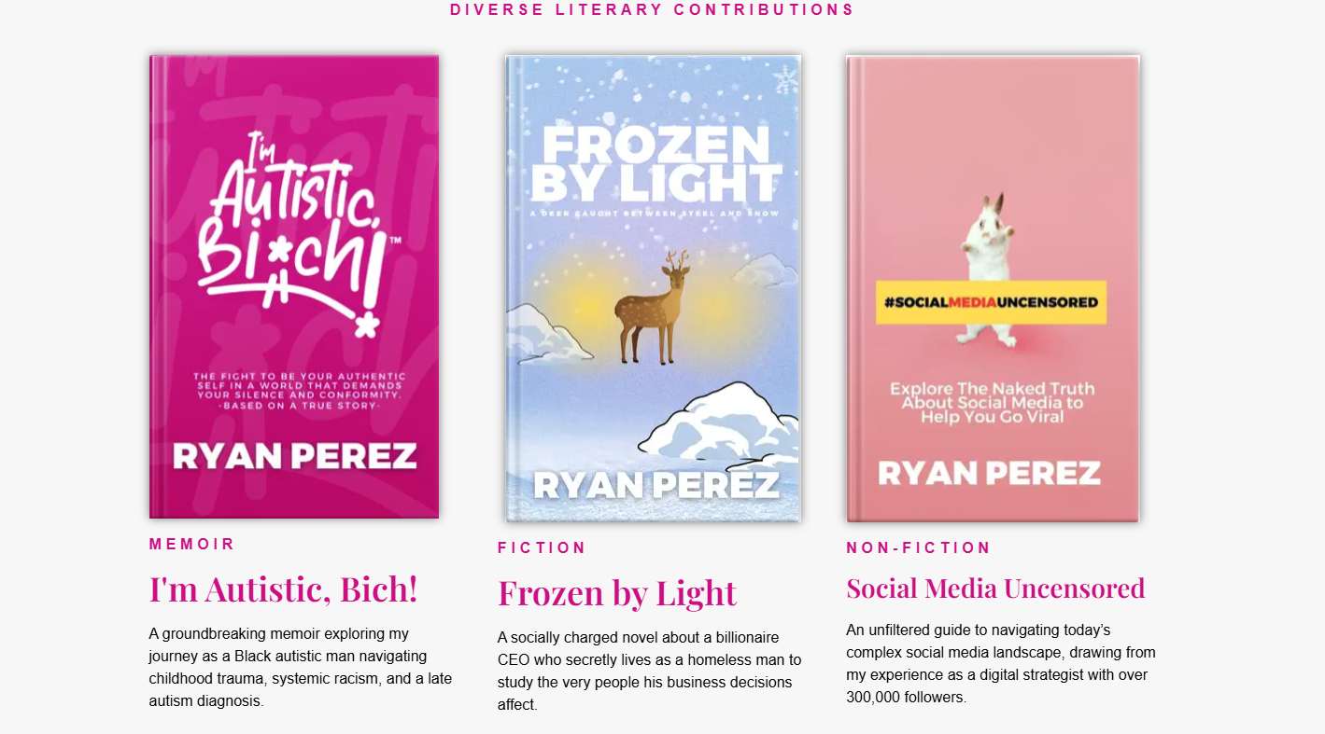Select the MEMOIR category label
This screenshot has height=734, width=1325.
[x=192, y=544]
